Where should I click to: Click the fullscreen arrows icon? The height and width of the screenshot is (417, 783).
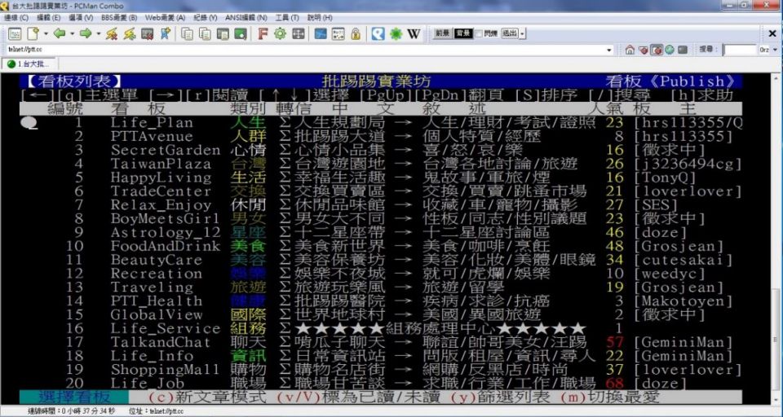pyautogui.click(x=299, y=34)
